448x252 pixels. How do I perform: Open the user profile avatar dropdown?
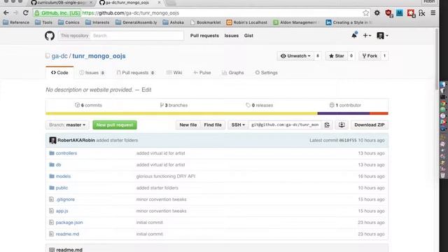(382, 36)
